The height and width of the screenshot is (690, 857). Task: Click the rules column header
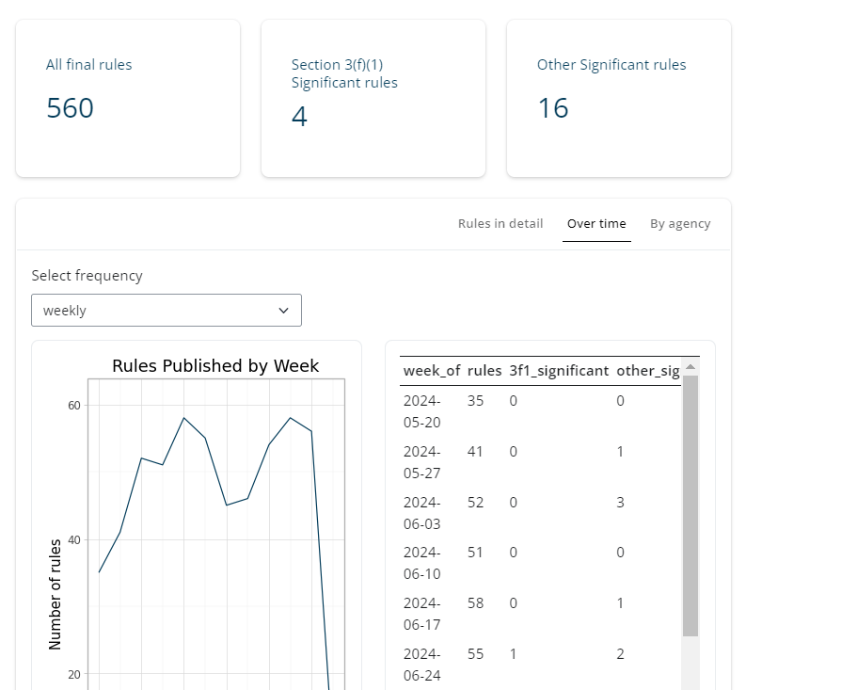(x=484, y=371)
